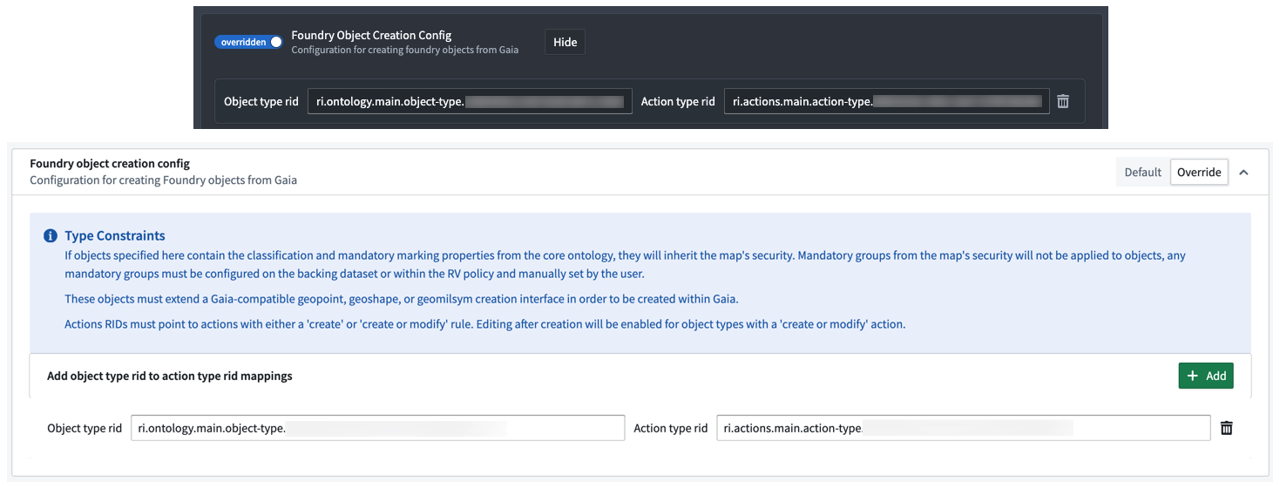Click 'Action type rid' label in dark panel

tap(678, 101)
